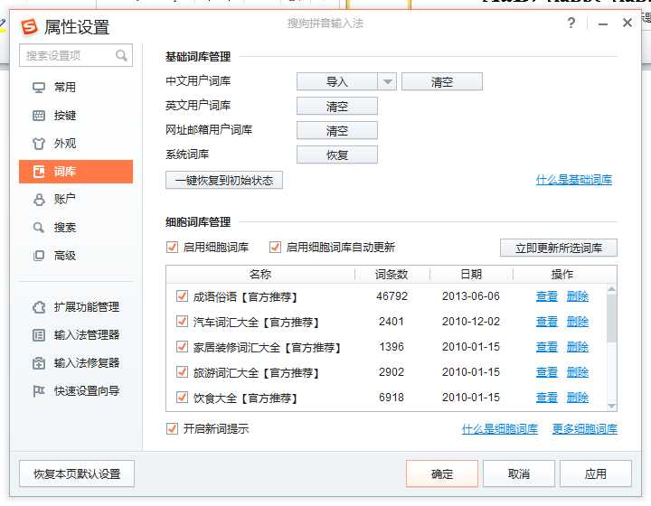Confirm settings with 确定 button

(442, 473)
